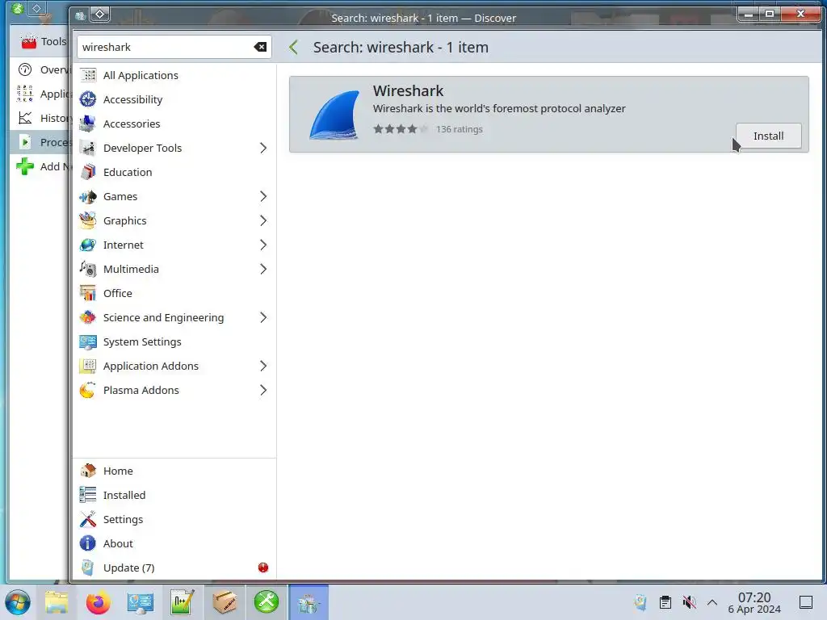
Task: Click the Accessibility category icon
Action: [87, 99]
